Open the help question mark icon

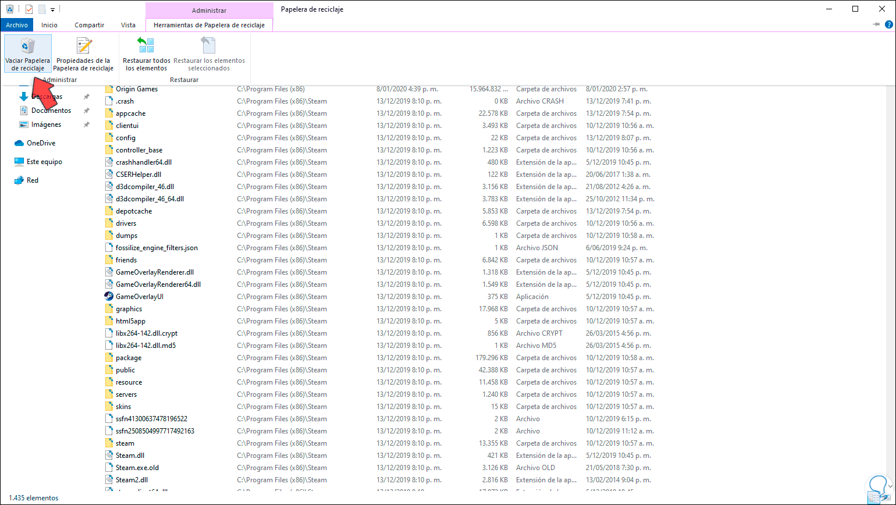pyautogui.click(x=888, y=24)
